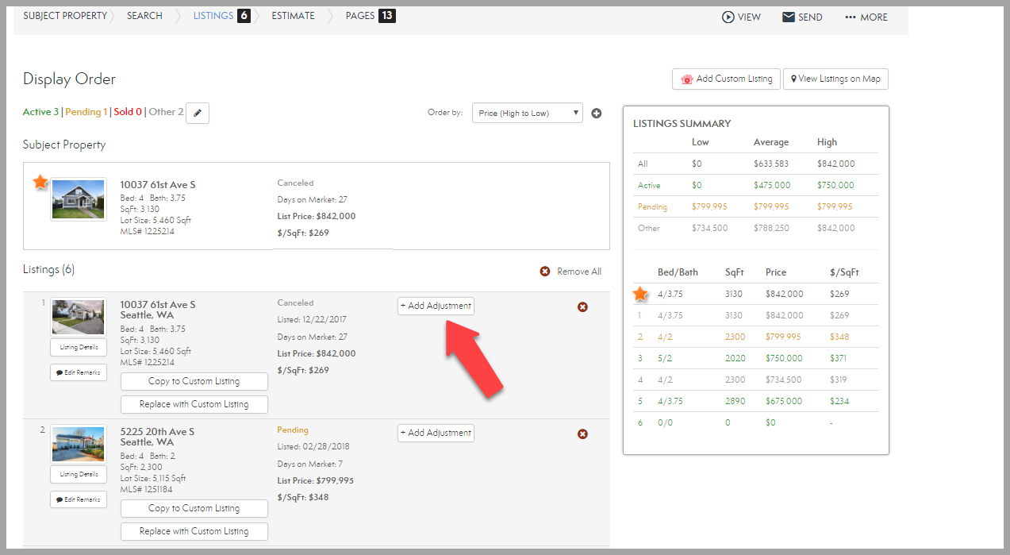Image resolution: width=1010 pixels, height=555 pixels.
Task: Replace 10037 61st Ave S with Custom Listing
Action: (x=194, y=404)
